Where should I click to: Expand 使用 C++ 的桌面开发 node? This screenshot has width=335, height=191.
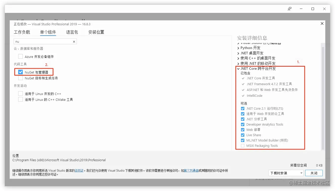238,58
